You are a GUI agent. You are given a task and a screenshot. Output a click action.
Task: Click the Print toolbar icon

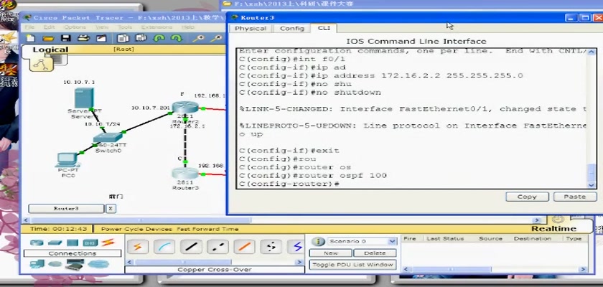coord(83,38)
